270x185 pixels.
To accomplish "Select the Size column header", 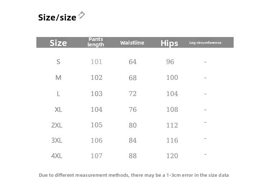I will (x=58, y=43).
